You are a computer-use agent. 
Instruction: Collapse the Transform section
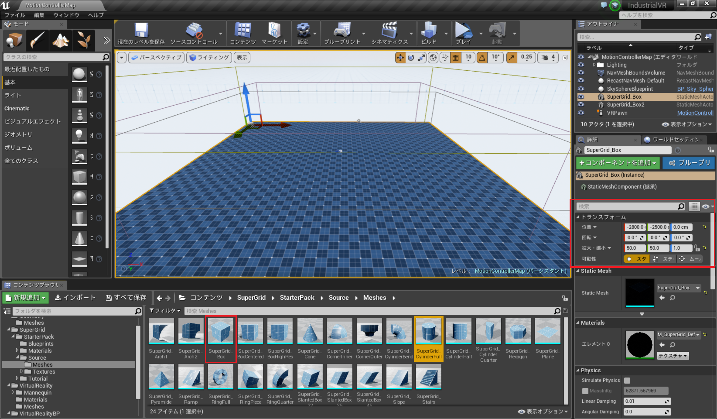[x=578, y=217]
